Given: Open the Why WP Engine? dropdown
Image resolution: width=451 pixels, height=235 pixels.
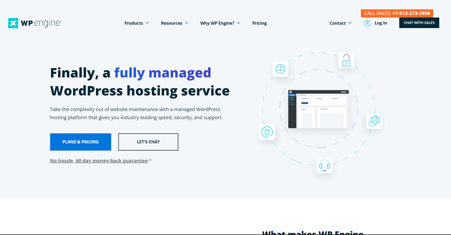Looking at the screenshot, I should tap(220, 23).
